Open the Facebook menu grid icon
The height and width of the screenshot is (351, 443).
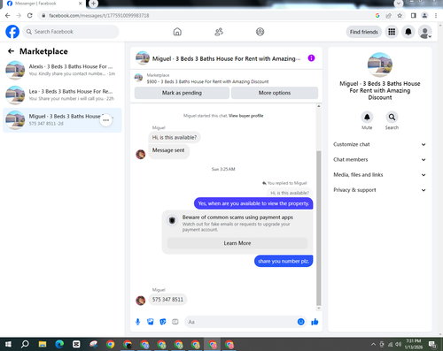coord(392,32)
